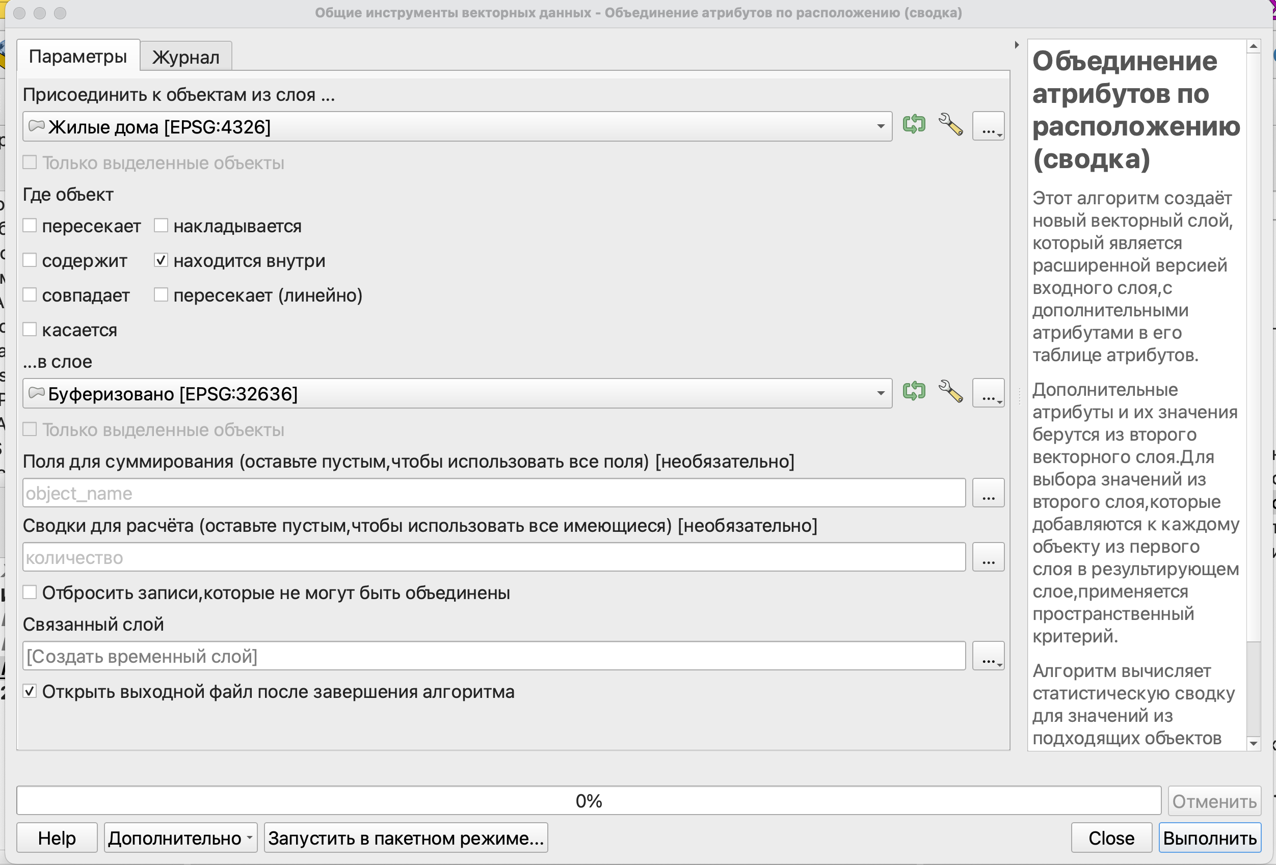Click the browse button beside Буферизовано layer

[x=988, y=393]
